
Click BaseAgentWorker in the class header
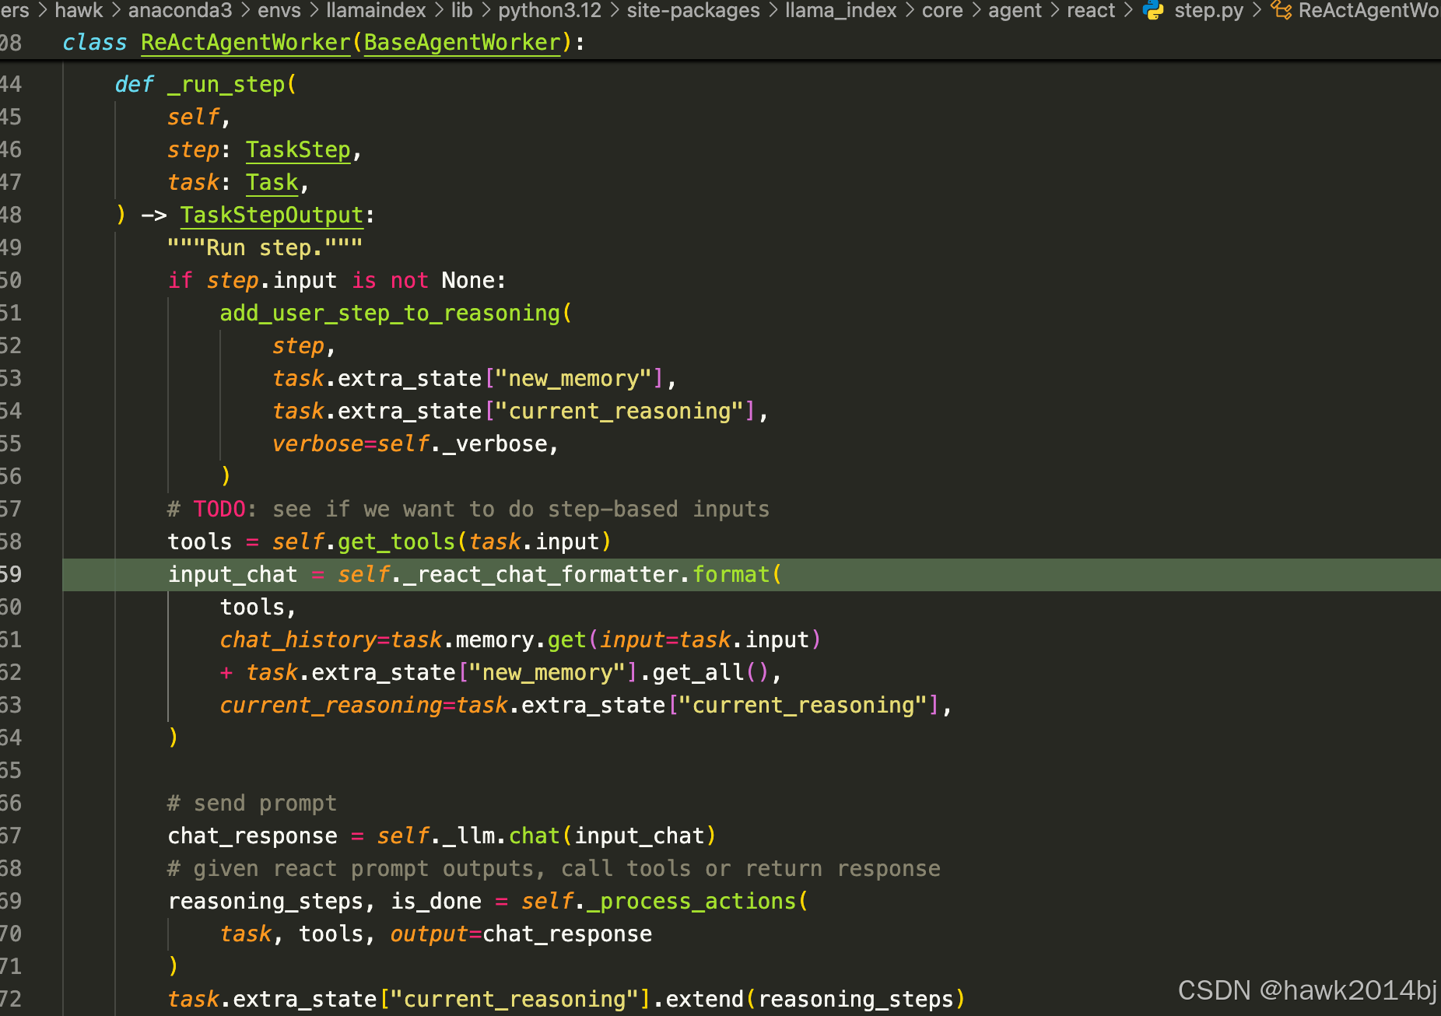[462, 43]
